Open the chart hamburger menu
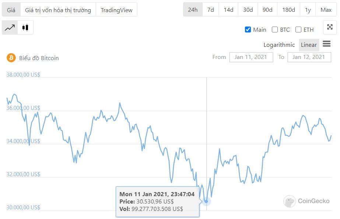 tap(327, 44)
